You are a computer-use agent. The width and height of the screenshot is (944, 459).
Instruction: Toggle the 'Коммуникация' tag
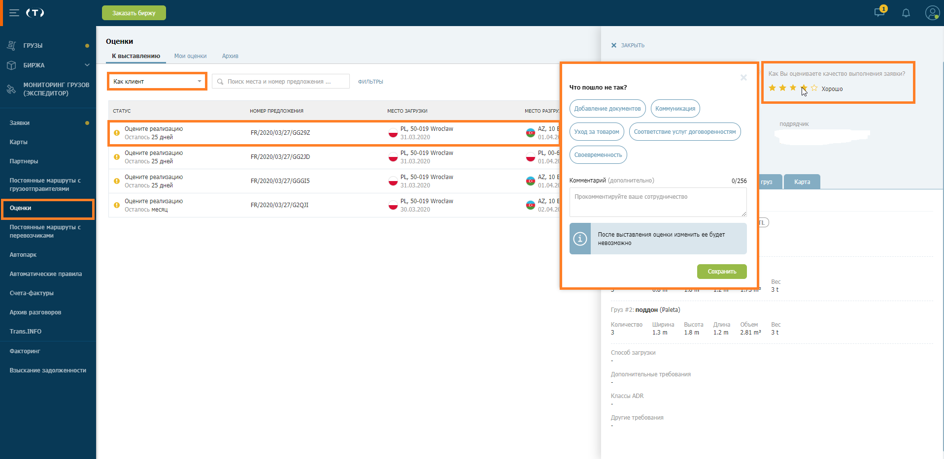point(675,109)
